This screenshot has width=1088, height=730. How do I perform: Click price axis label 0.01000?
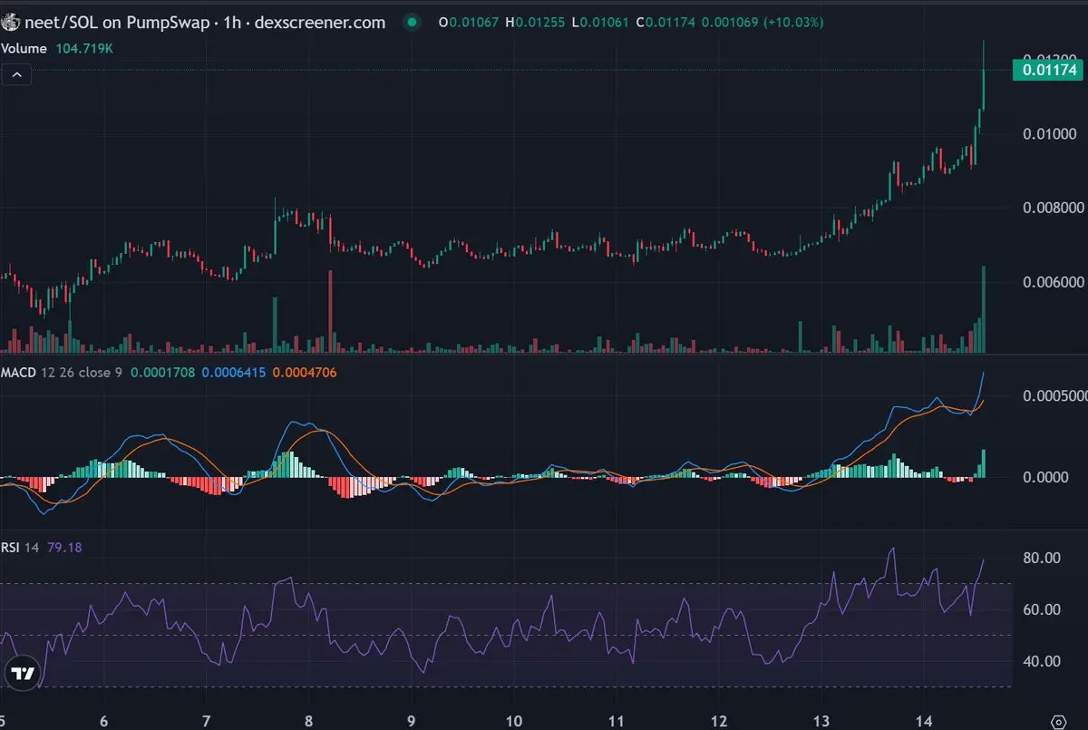point(1049,134)
